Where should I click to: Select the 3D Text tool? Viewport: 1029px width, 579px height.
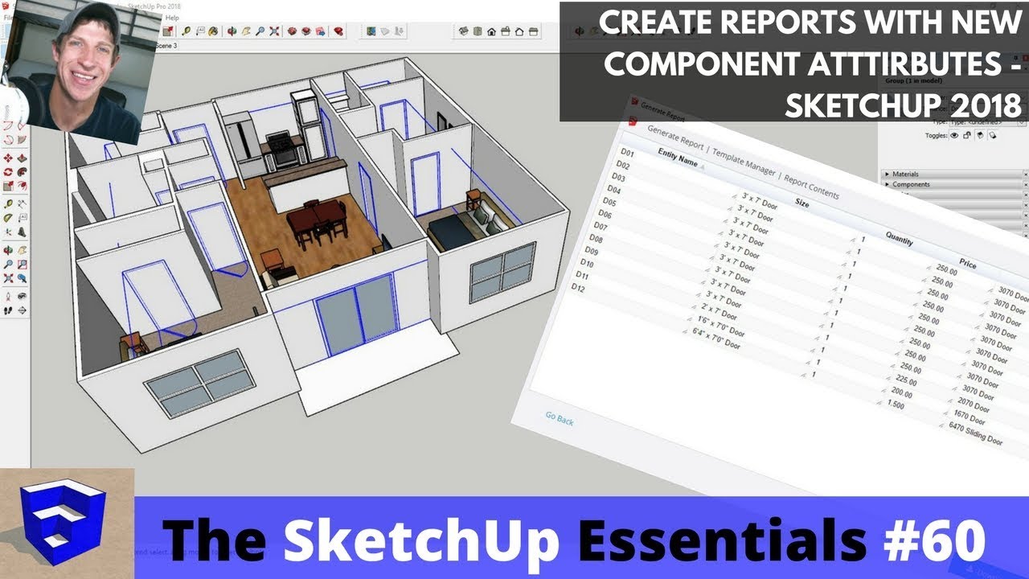point(22,232)
